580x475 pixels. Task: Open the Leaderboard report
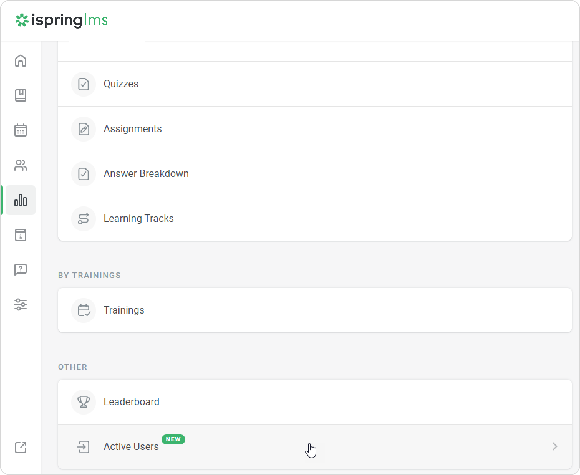pos(131,402)
